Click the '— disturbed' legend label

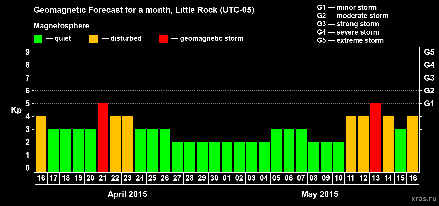tap(122, 38)
